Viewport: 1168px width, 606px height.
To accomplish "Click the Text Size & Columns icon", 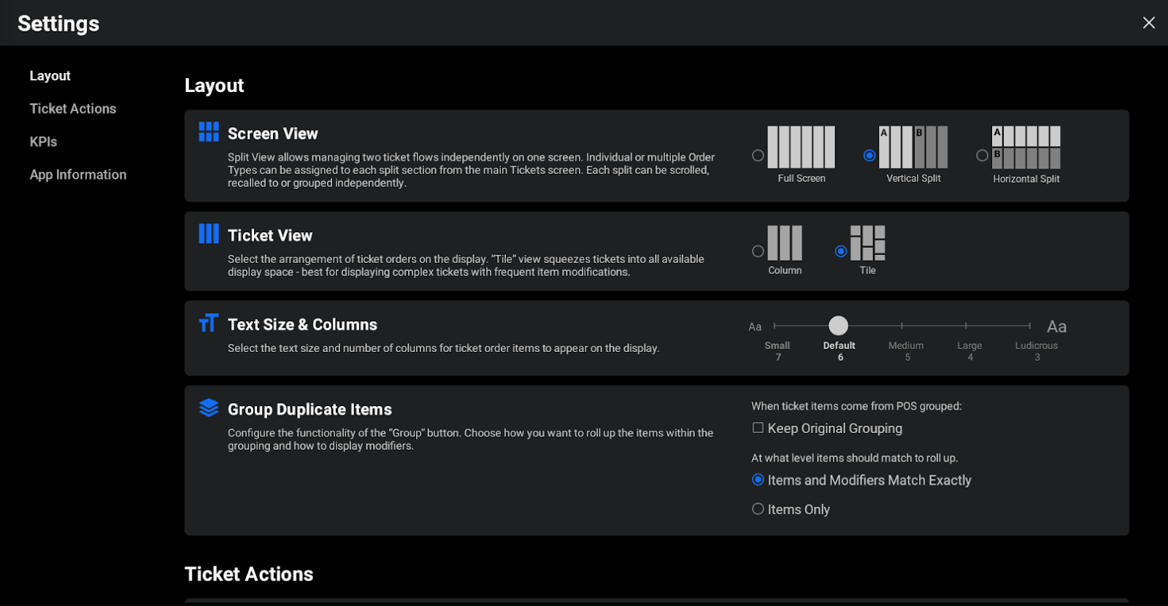I will [x=209, y=323].
